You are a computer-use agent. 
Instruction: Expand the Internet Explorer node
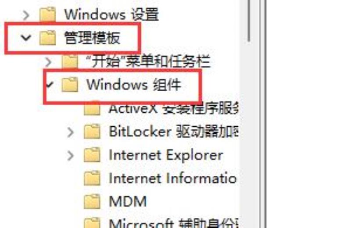[x=71, y=156]
